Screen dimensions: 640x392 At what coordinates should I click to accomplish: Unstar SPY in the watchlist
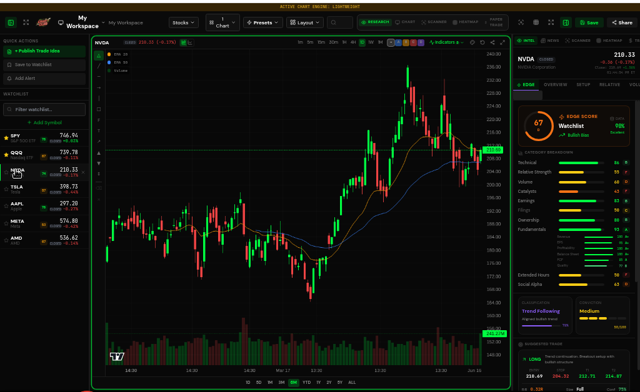pyautogui.click(x=6, y=138)
